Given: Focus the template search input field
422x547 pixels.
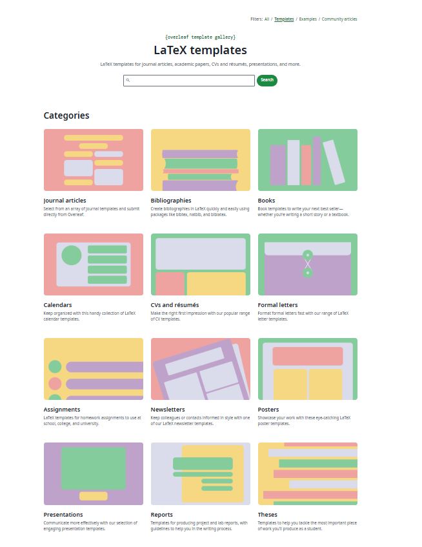Looking at the screenshot, I should pos(192,81).
